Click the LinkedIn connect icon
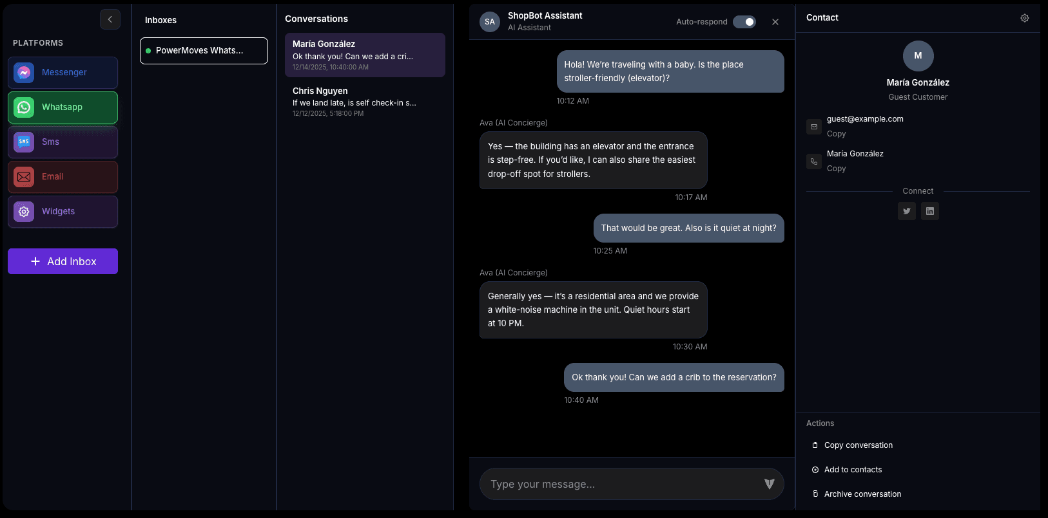 [x=930, y=211]
